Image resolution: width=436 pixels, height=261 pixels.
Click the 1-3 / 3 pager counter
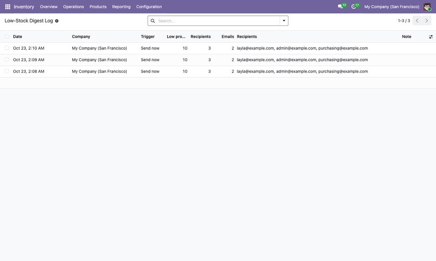pos(404,21)
